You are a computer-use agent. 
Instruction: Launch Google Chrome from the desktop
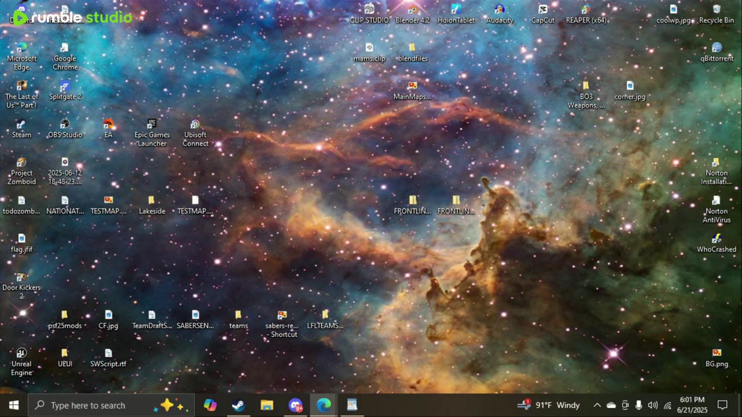[65, 56]
